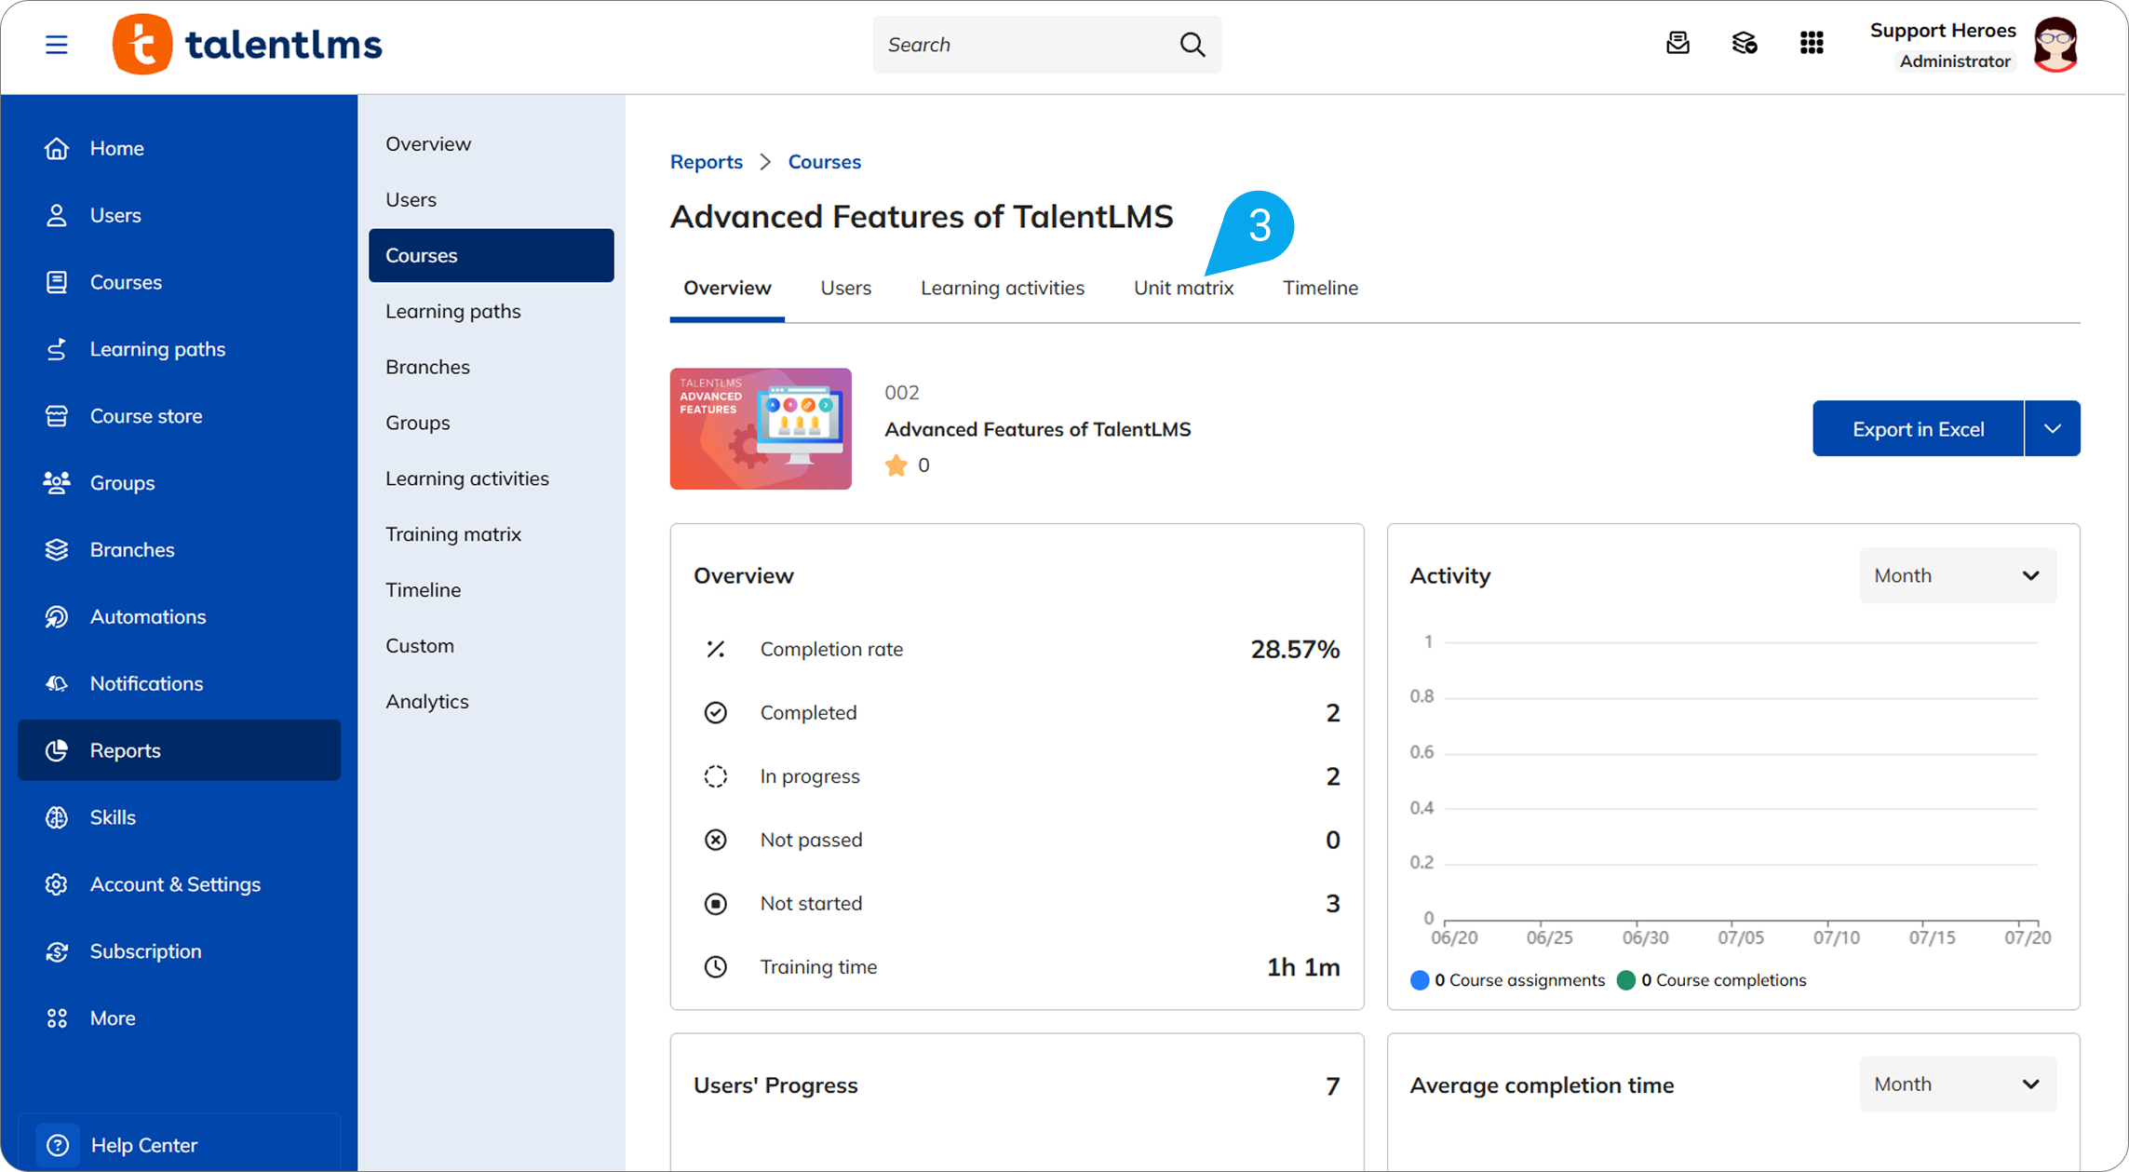
Task: Click the Course completions legend item
Action: pos(1712,980)
